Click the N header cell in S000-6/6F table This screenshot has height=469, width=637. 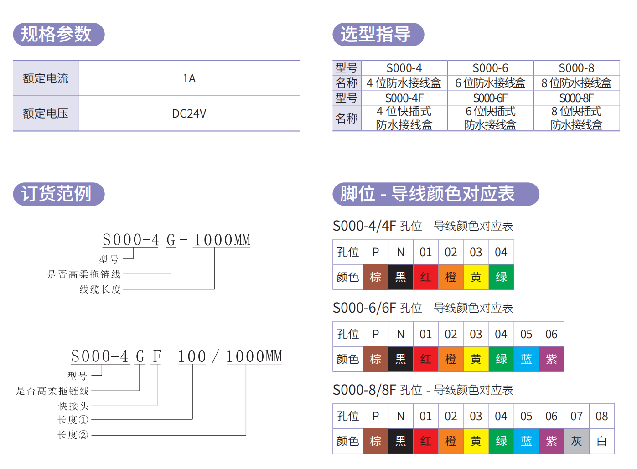(401, 334)
